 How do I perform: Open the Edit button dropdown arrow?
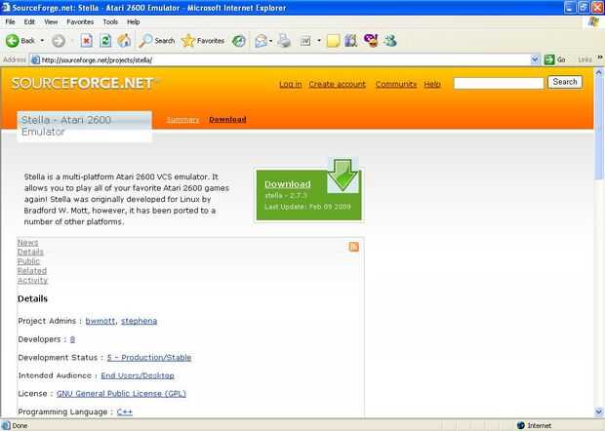[x=319, y=41]
